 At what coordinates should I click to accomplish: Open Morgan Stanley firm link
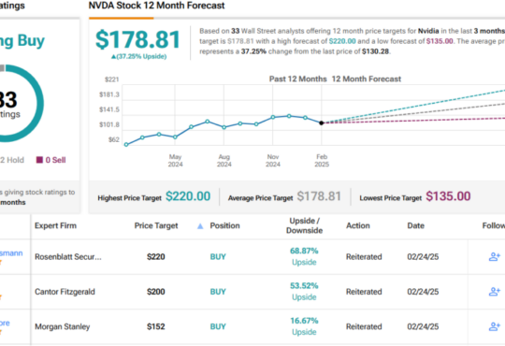pyautogui.click(x=62, y=326)
